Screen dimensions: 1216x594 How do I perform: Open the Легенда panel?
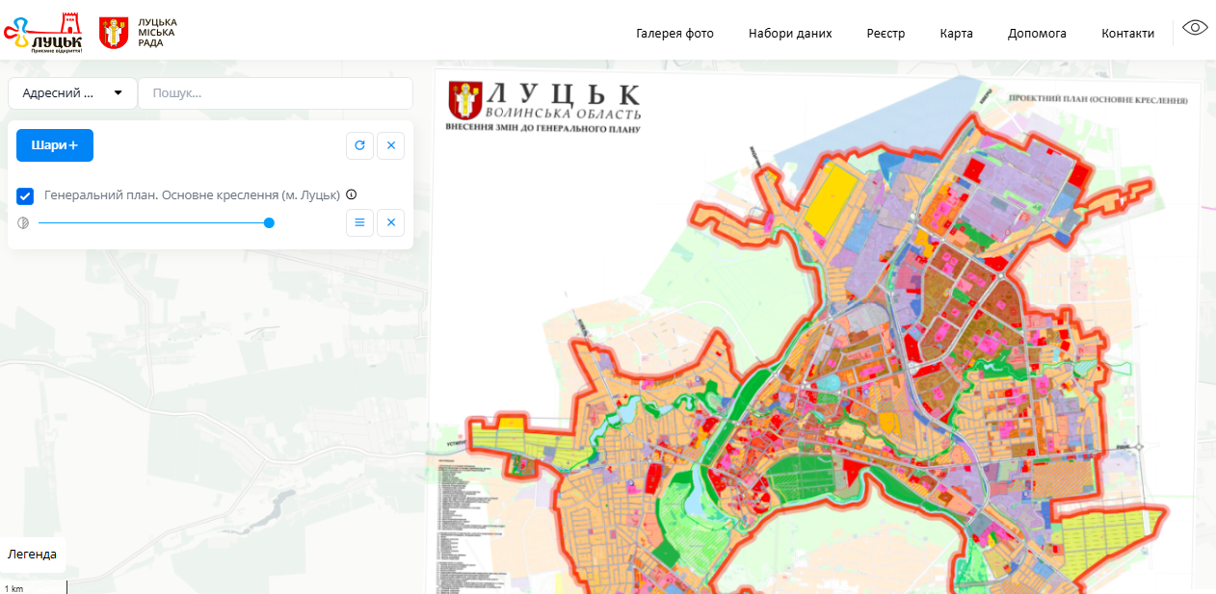[x=33, y=554]
